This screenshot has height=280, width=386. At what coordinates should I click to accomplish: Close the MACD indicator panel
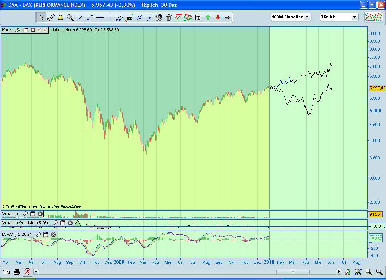tap(54, 235)
